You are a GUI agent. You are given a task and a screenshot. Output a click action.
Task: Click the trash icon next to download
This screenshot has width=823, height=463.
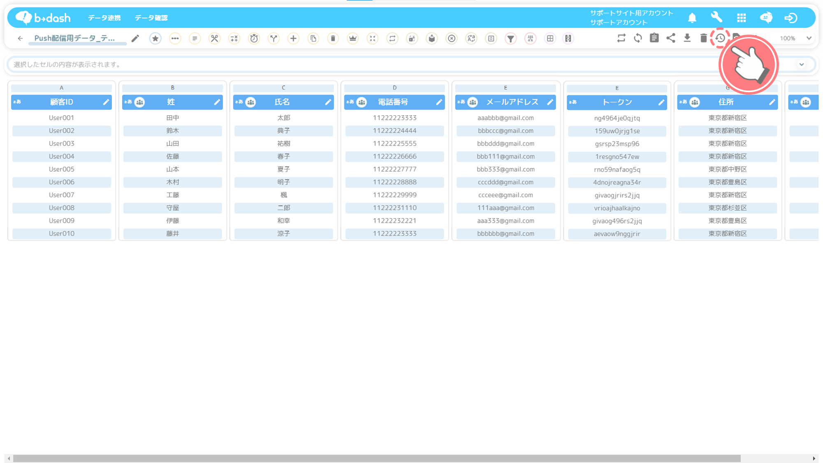704,38
